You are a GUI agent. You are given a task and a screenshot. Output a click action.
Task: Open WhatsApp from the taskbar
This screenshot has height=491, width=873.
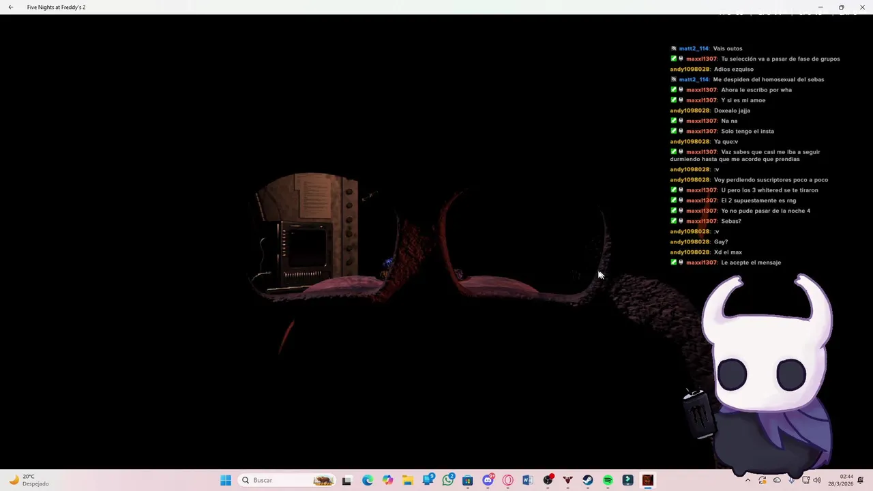tap(448, 480)
